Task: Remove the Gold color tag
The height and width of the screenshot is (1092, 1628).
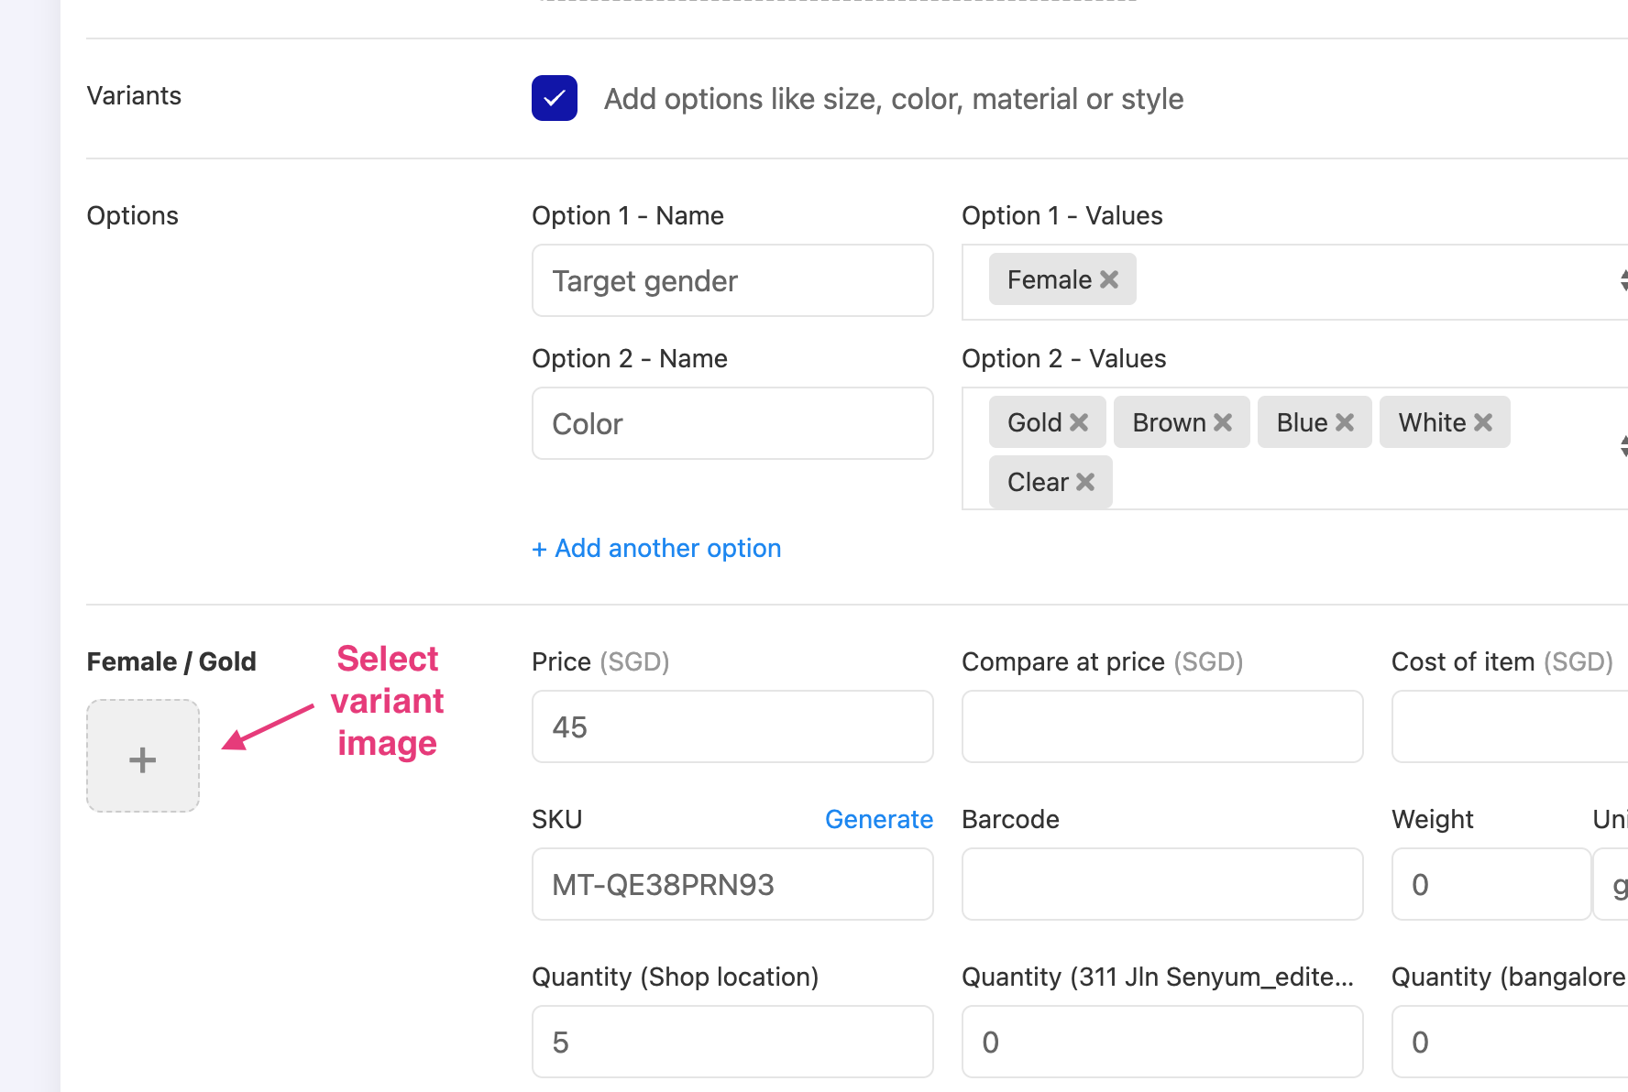Action: pos(1079,422)
